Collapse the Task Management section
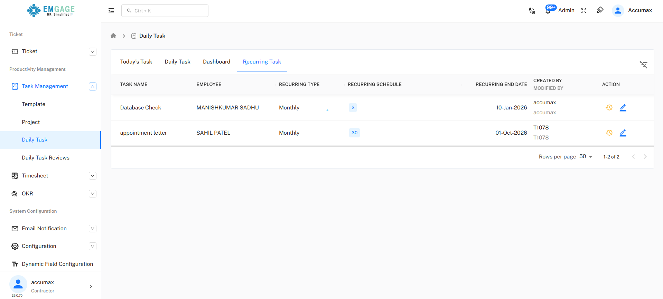This screenshot has height=299, width=663. [x=92, y=86]
